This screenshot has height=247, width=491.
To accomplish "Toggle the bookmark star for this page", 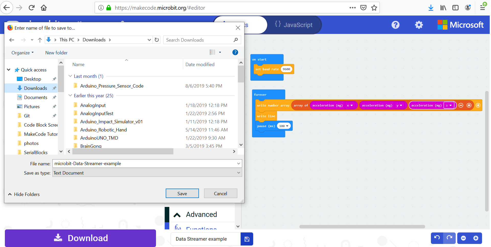I will pyautogui.click(x=374, y=8).
